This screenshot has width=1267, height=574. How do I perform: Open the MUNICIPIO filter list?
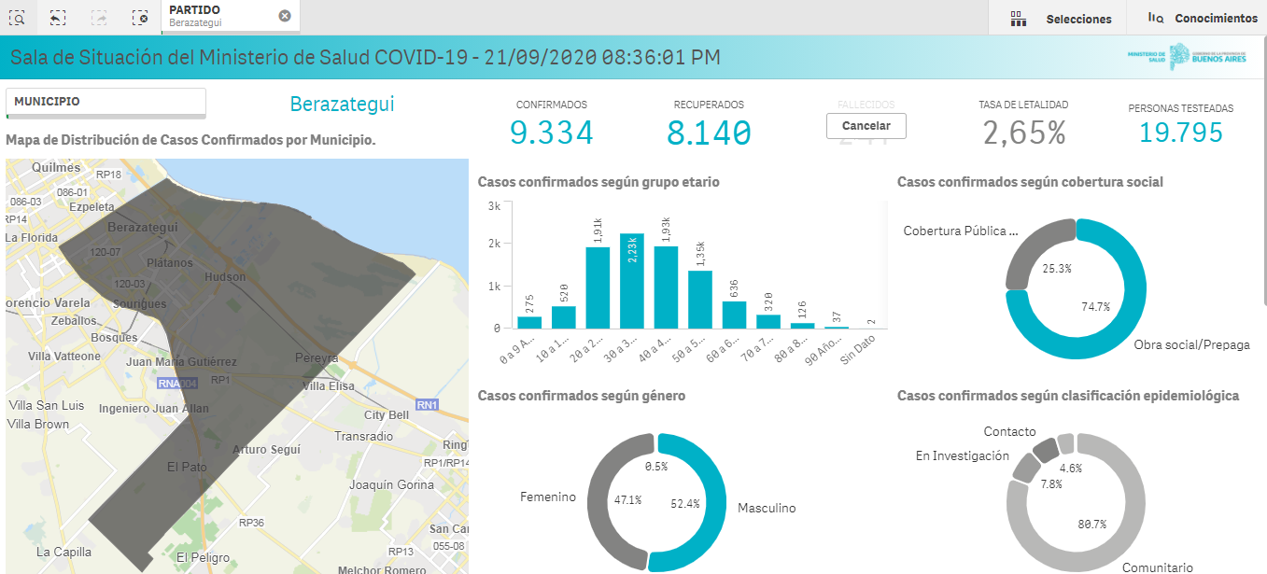click(x=106, y=102)
